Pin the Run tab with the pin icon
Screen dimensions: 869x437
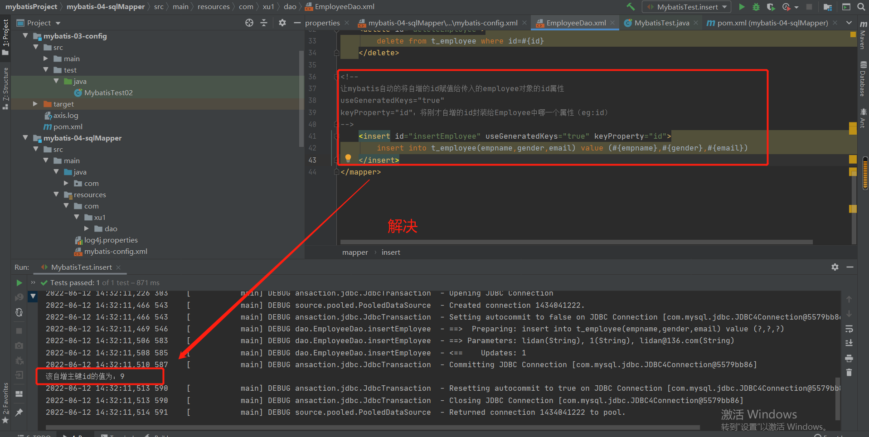point(19,413)
